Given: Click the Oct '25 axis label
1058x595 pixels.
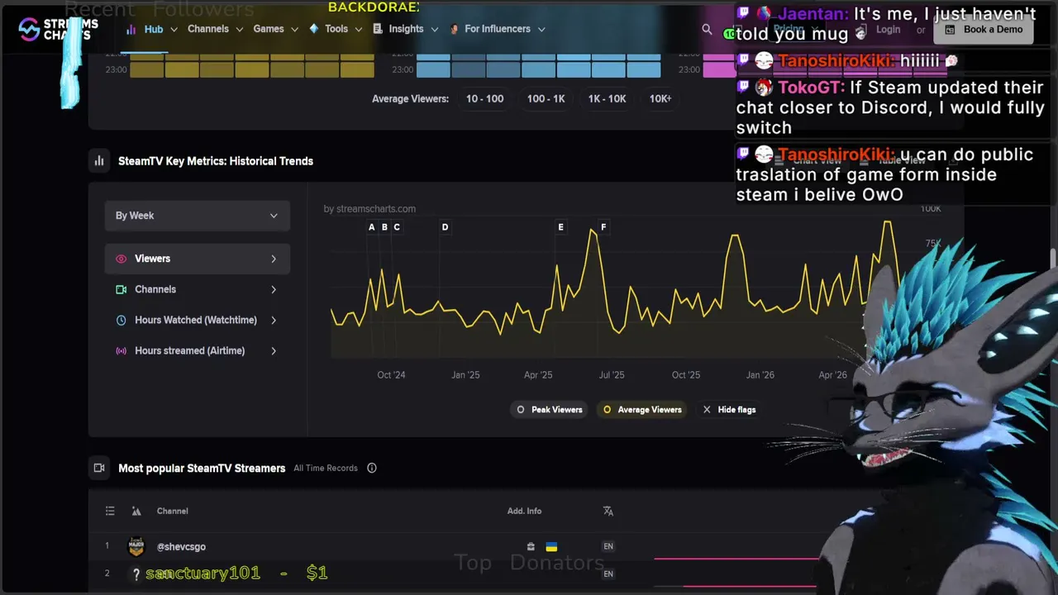Looking at the screenshot, I should [685, 375].
